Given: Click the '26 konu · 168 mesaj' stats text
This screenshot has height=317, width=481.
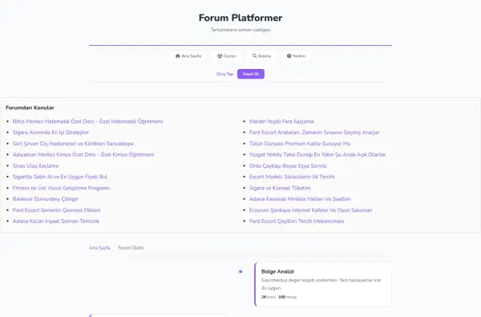Looking at the screenshot, I should coord(279,297).
